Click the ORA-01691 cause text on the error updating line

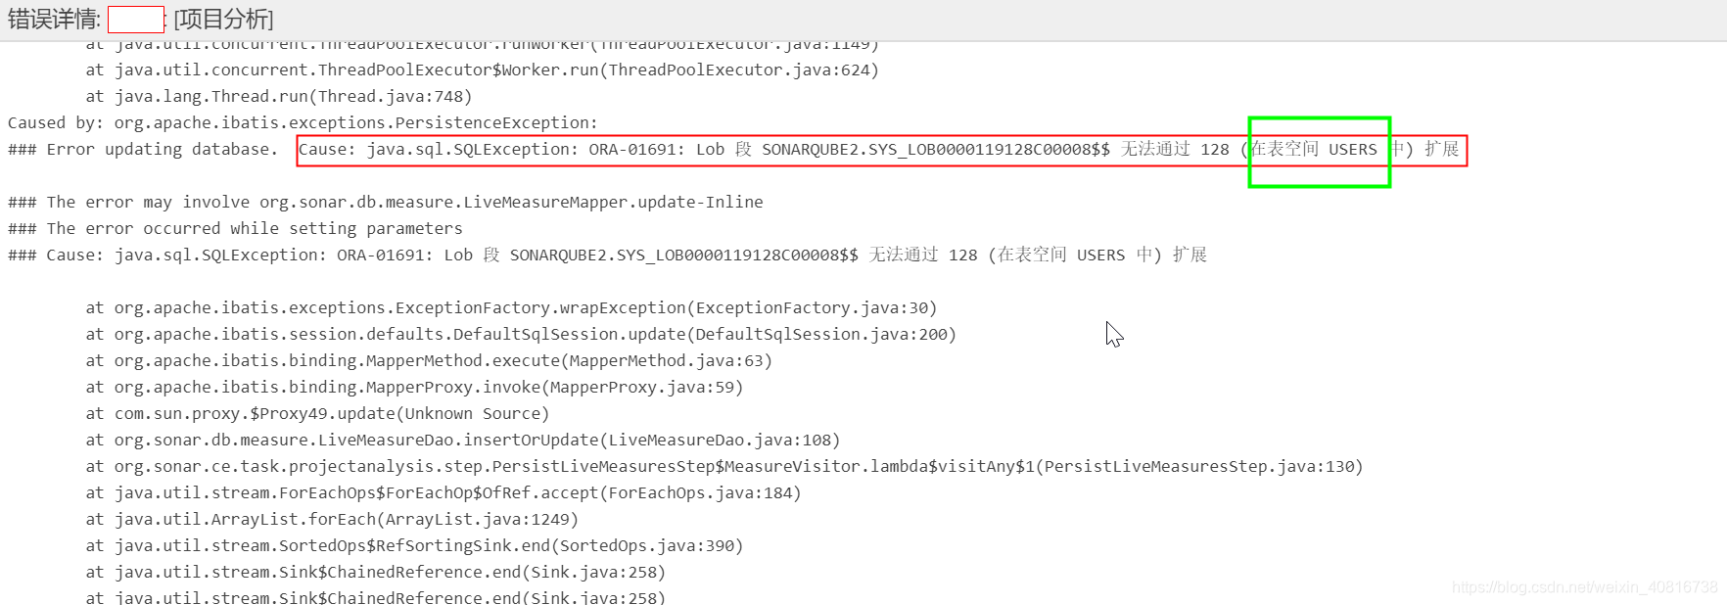(879, 150)
